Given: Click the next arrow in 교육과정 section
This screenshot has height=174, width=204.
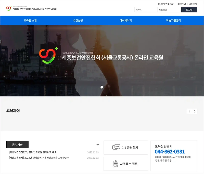Looking at the screenshot, I should tap(195, 111).
